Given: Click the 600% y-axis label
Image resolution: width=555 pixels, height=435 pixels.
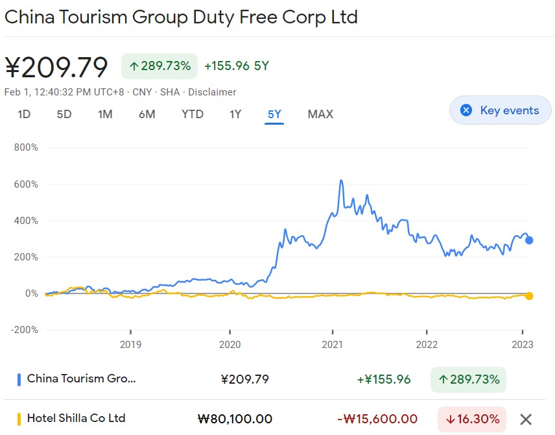Looking at the screenshot, I should pos(26,184).
